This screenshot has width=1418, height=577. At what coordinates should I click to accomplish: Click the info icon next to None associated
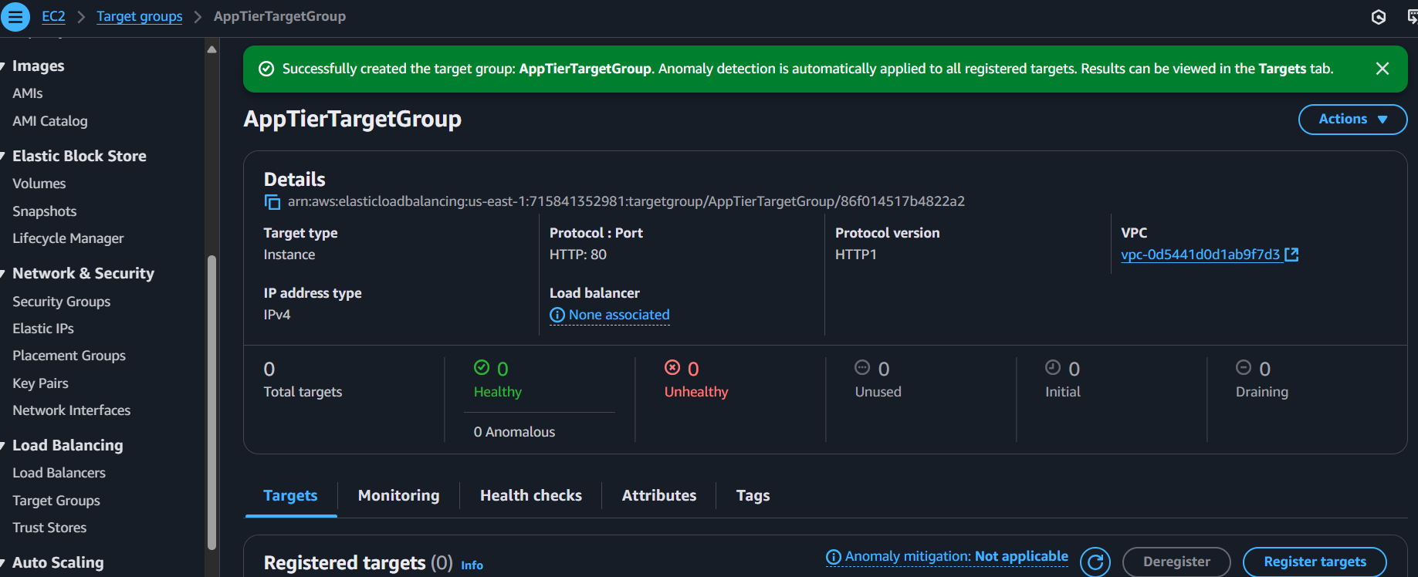pyautogui.click(x=557, y=315)
